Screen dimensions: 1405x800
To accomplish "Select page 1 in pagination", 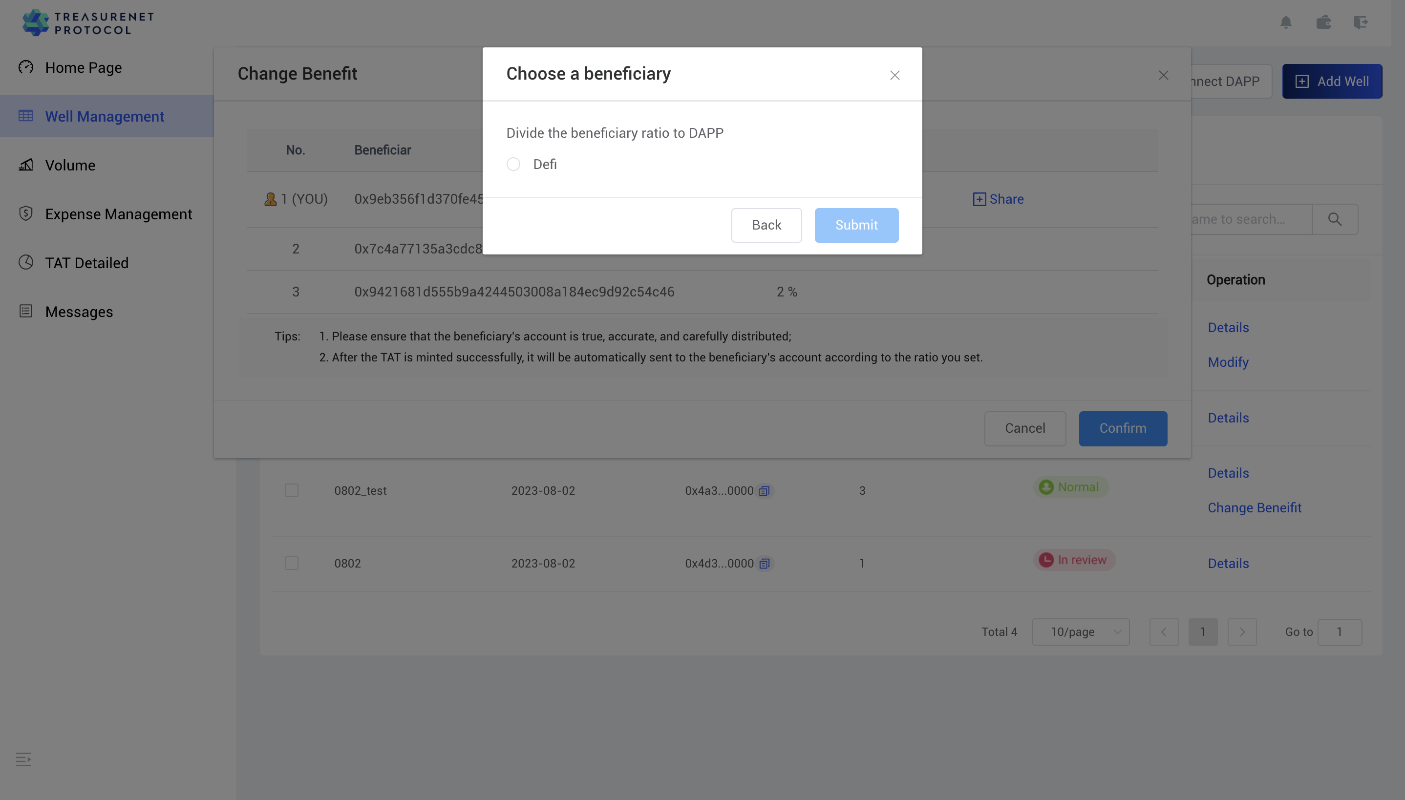I will pos(1202,632).
